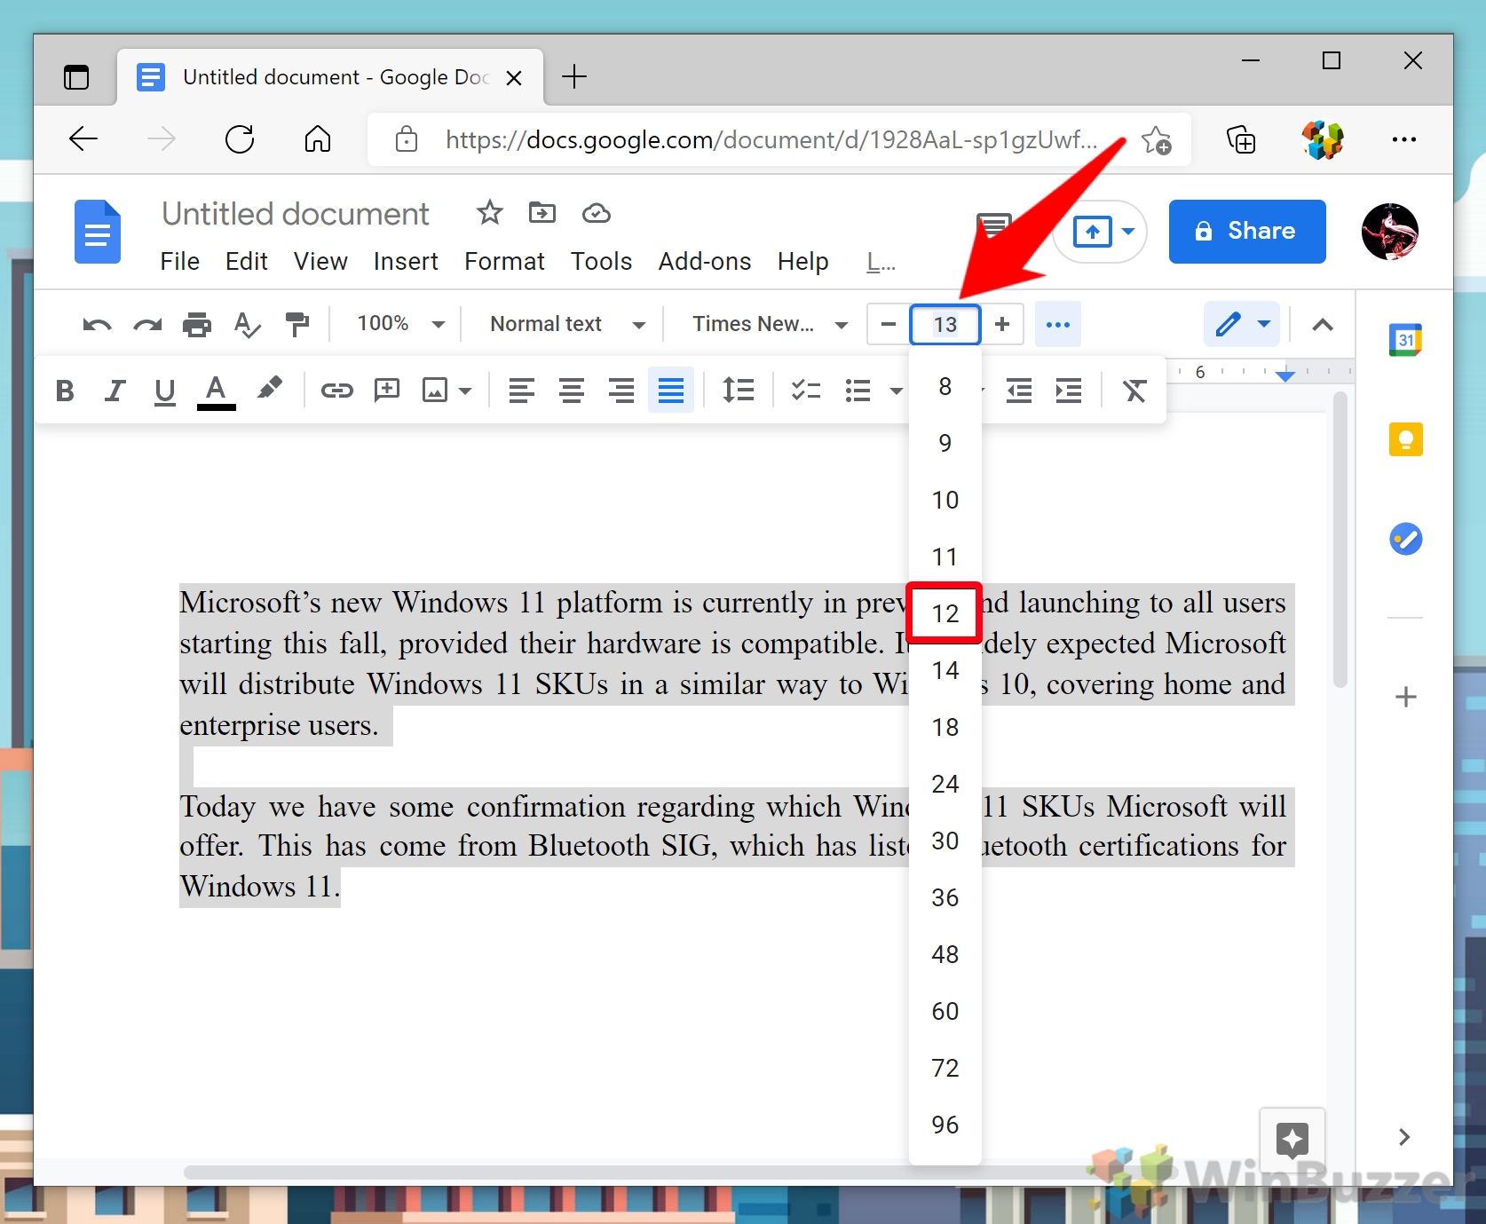Decrease font size with minus button

889,324
